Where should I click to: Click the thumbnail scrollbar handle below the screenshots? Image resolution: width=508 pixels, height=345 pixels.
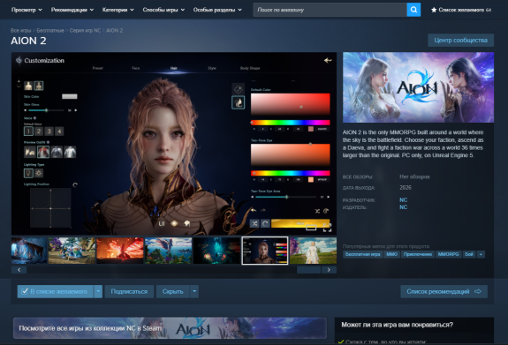[308, 270]
